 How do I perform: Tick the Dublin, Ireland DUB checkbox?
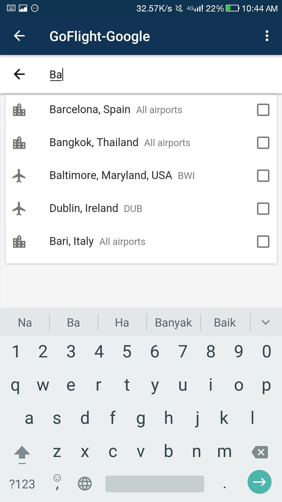coord(263,209)
